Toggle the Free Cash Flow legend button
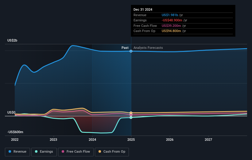Image resolution: width=252 pixels, height=160 pixels. click(76, 152)
